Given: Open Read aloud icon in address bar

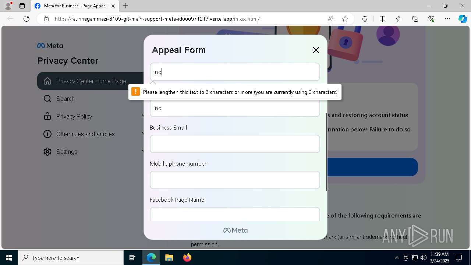Looking at the screenshot, I should click(x=330, y=19).
